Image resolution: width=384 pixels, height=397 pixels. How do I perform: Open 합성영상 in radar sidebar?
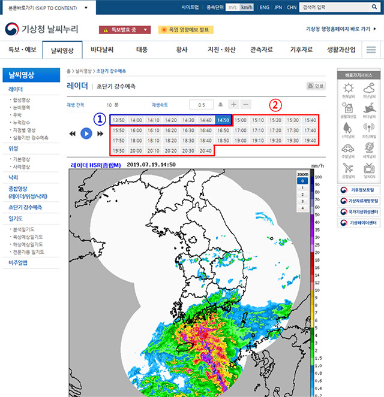22,100
